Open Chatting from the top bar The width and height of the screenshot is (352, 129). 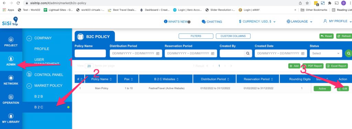pos(212,22)
